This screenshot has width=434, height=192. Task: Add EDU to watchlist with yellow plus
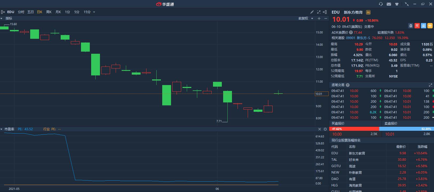430,26
